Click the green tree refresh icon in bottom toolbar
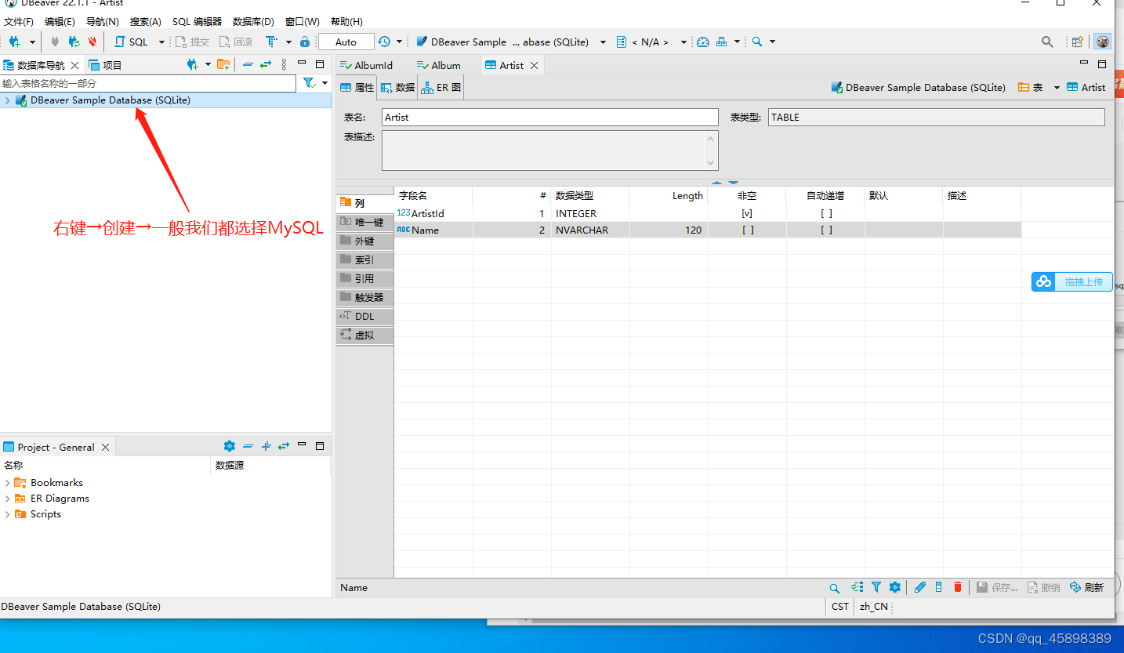 (x=857, y=587)
